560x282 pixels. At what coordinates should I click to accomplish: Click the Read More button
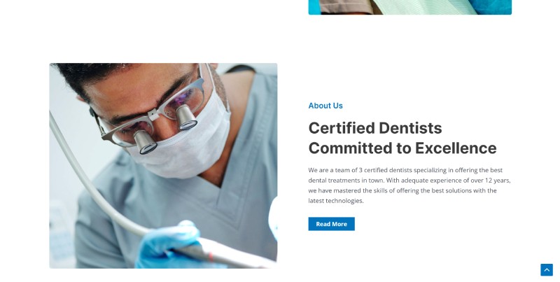pos(331,224)
